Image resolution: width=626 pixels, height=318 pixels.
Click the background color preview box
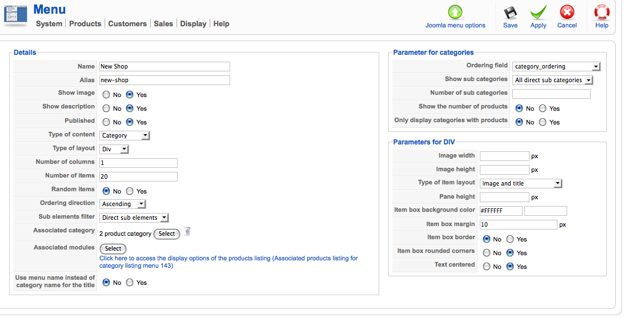(x=545, y=211)
